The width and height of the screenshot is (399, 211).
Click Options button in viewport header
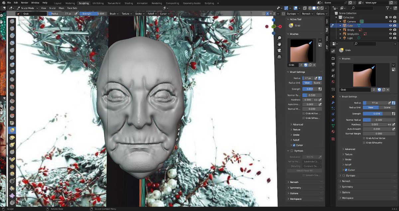coord(321,14)
